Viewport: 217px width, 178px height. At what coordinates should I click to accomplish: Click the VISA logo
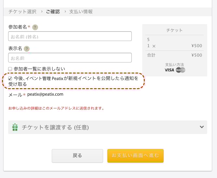tap(170, 70)
